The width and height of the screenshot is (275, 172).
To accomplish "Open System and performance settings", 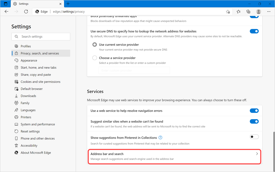I will coord(38,124).
